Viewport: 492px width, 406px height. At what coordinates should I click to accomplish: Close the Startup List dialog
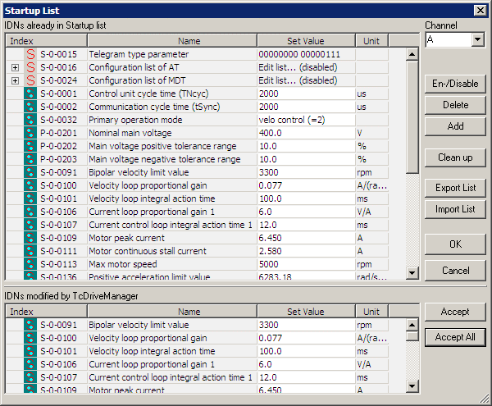[480, 11]
